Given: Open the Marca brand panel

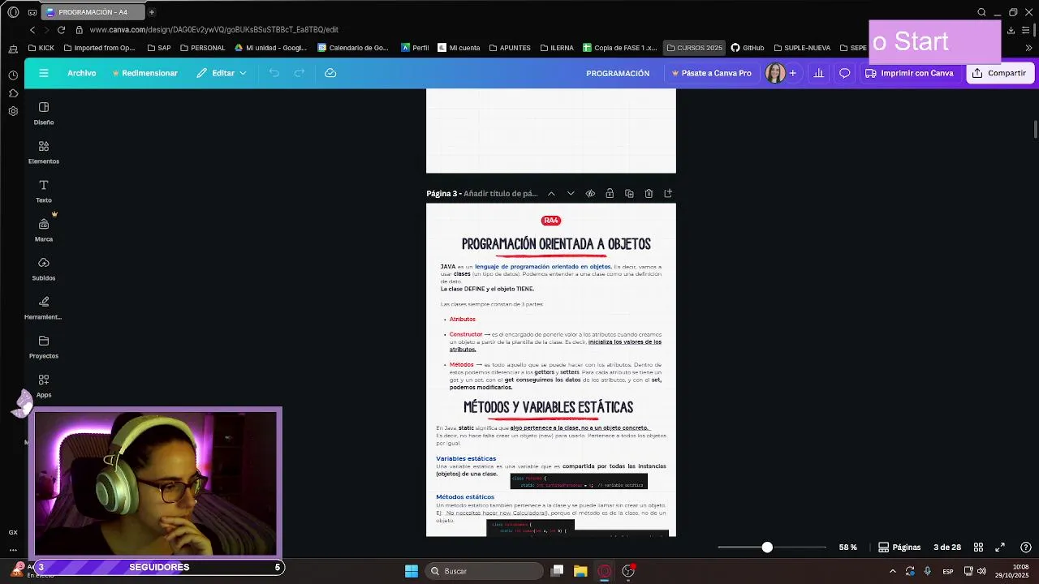Looking at the screenshot, I should point(44,230).
